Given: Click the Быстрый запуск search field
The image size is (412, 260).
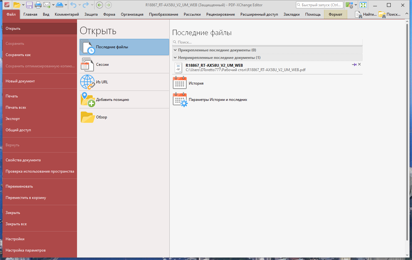Looking at the screenshot, I should pyautogui.click(x=320, y=5).
